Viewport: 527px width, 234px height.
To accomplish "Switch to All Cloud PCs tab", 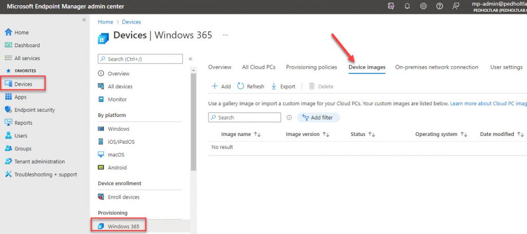I will pyautogui.click(x=259, y=67).
